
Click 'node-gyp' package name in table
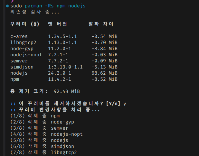(x=22, y=49)
